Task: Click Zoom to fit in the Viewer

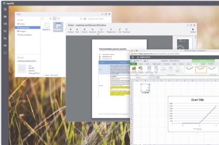Action: point(101,31)
